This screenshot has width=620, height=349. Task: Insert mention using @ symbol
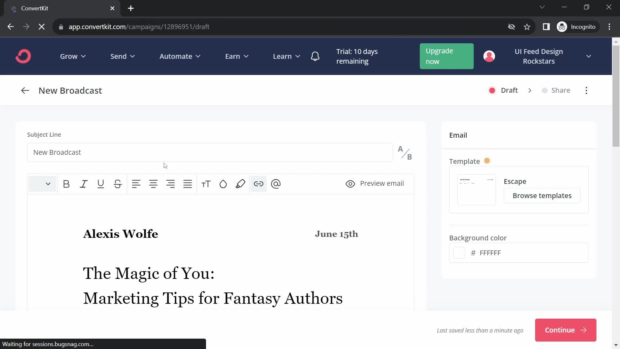pyautogui.click(x=276, y=184)
